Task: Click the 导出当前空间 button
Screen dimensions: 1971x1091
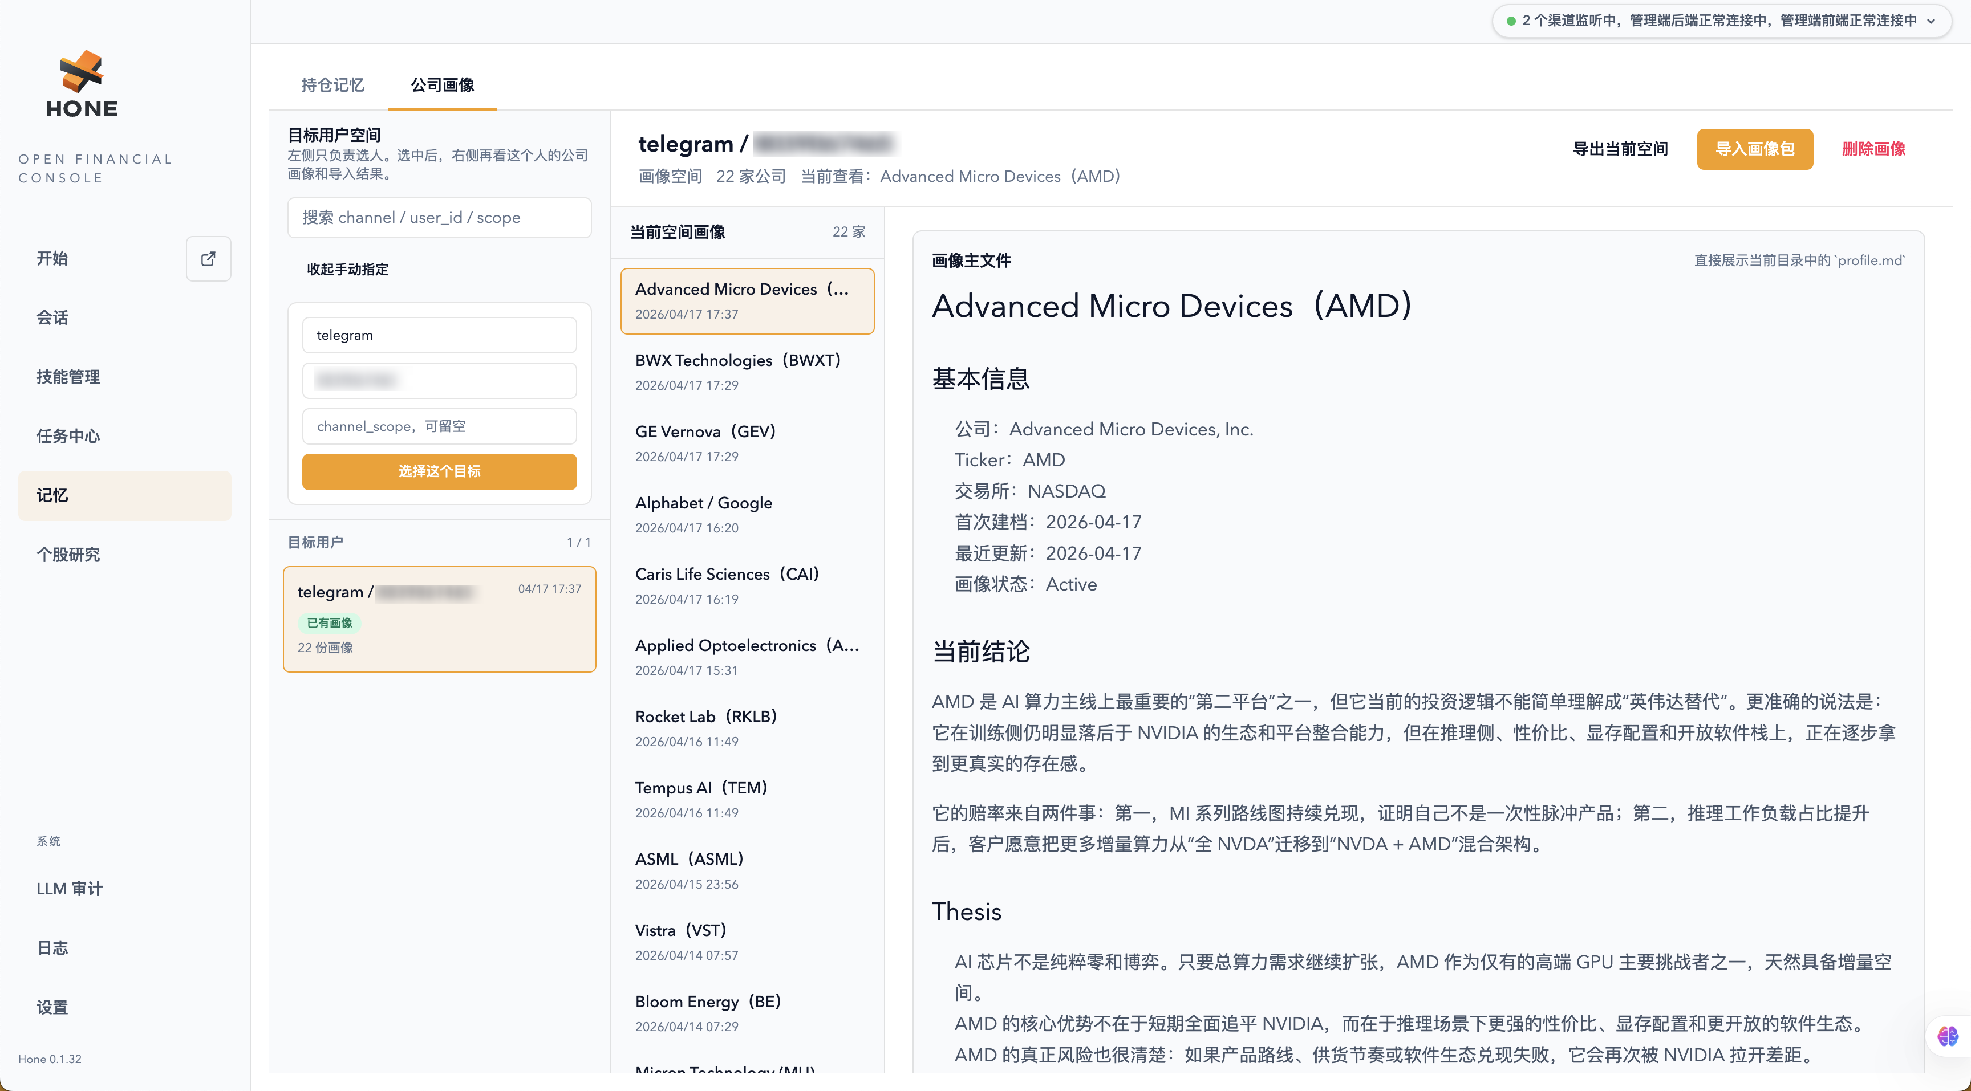Action: [1620, 148]
